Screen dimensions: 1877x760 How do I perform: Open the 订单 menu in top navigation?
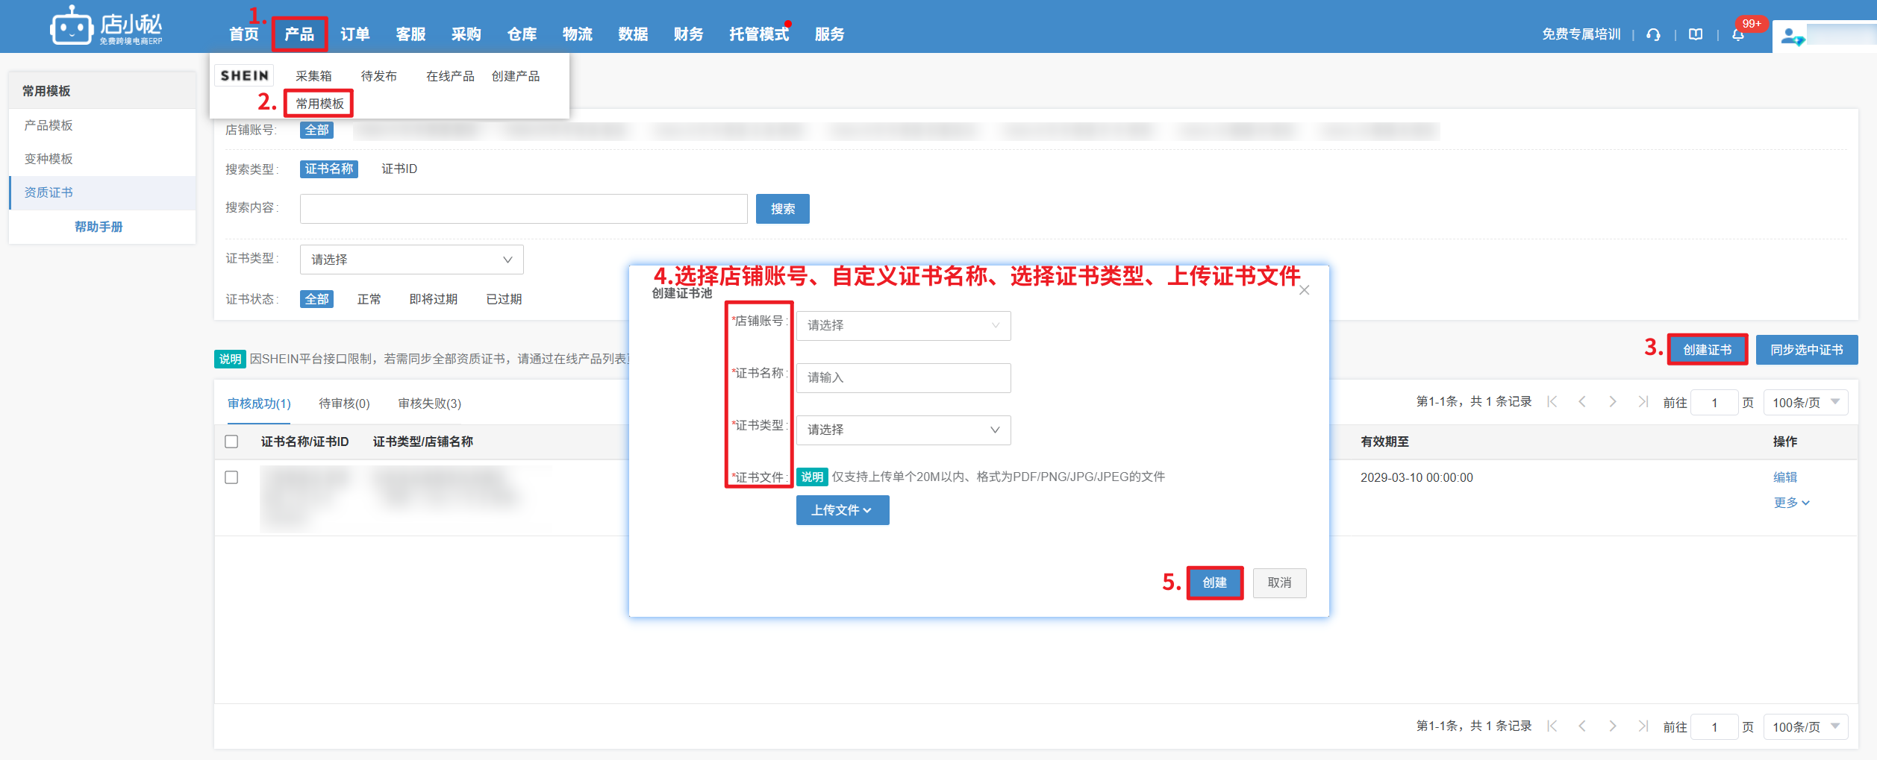[x=355, y=34]
